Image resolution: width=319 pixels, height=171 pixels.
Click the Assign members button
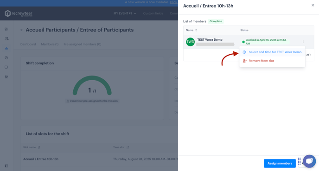(x=280, y=163)
